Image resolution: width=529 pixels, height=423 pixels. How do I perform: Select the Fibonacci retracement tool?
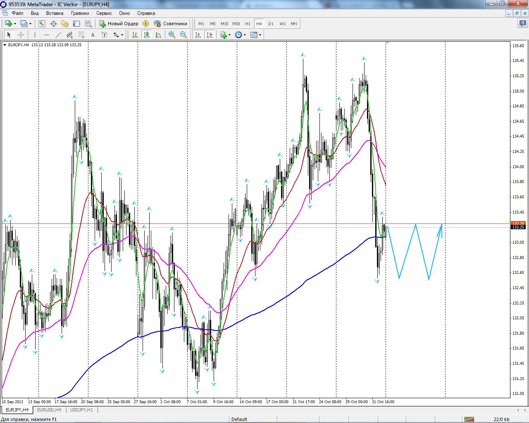81,35
